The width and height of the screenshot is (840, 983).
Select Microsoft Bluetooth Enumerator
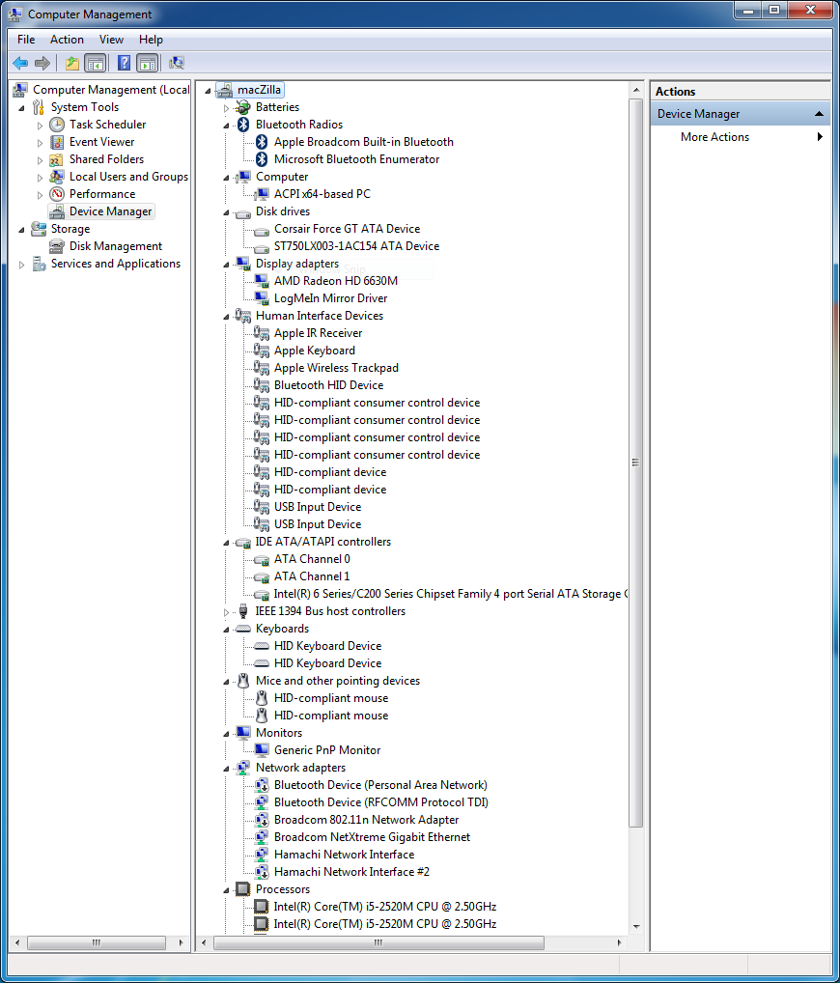tap(356, 159)
